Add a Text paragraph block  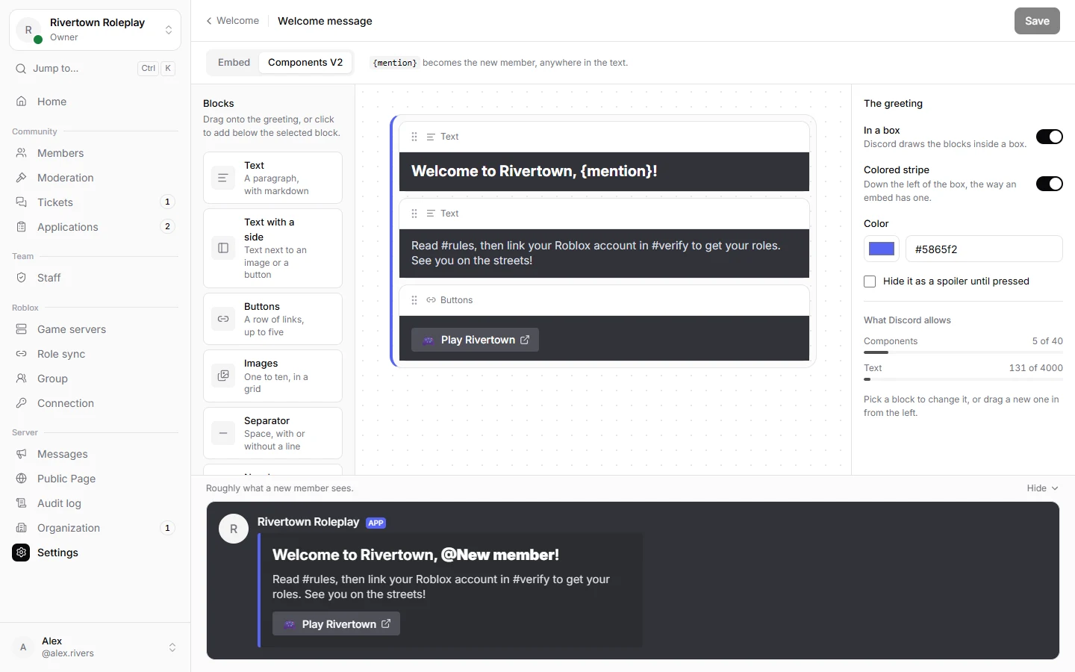272,178
